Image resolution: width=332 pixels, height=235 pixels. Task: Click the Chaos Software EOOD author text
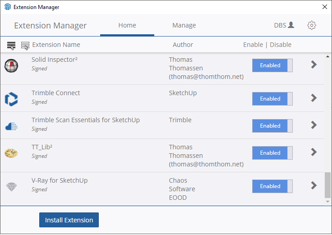click(x=182, y=189)
